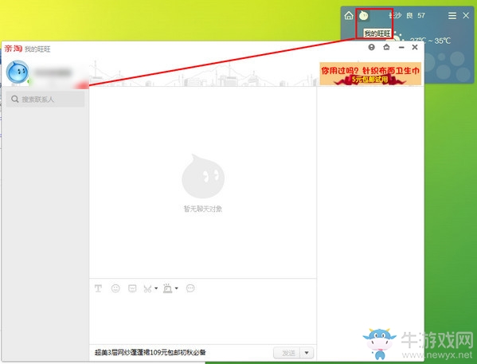Close the weather widget
This screenshot has height=364, width=477.
click(x=466, y=15)
